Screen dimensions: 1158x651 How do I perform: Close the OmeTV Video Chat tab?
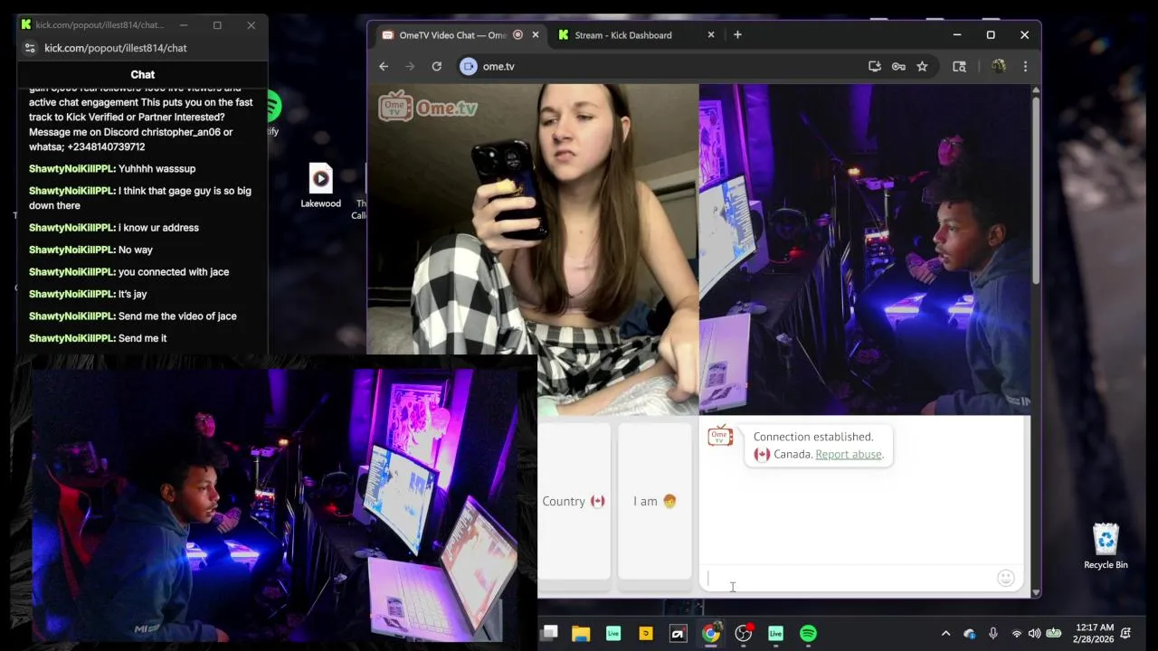click(536, 34)
